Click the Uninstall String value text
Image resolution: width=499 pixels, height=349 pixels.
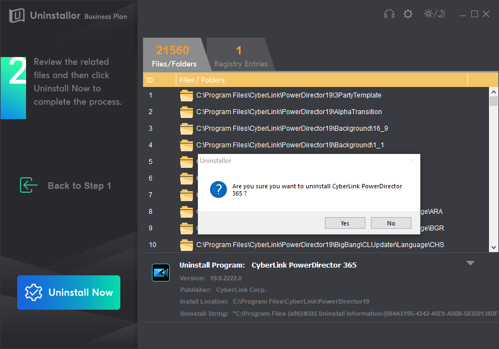pos(365,314)
